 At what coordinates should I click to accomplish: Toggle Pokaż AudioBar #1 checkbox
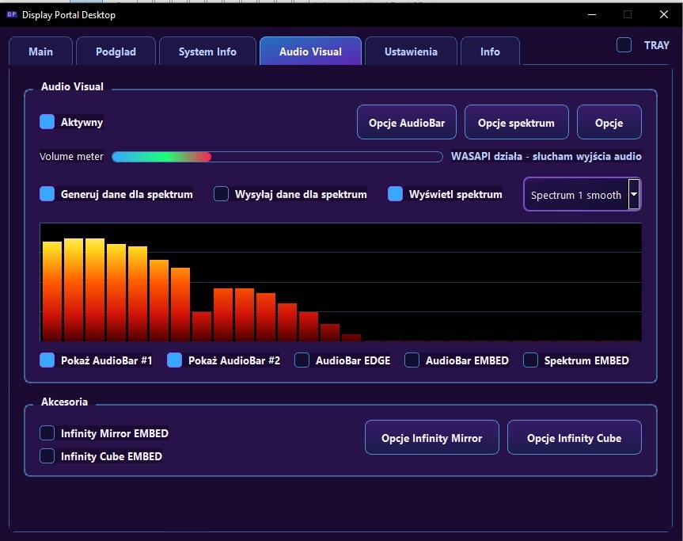[47, 360]
